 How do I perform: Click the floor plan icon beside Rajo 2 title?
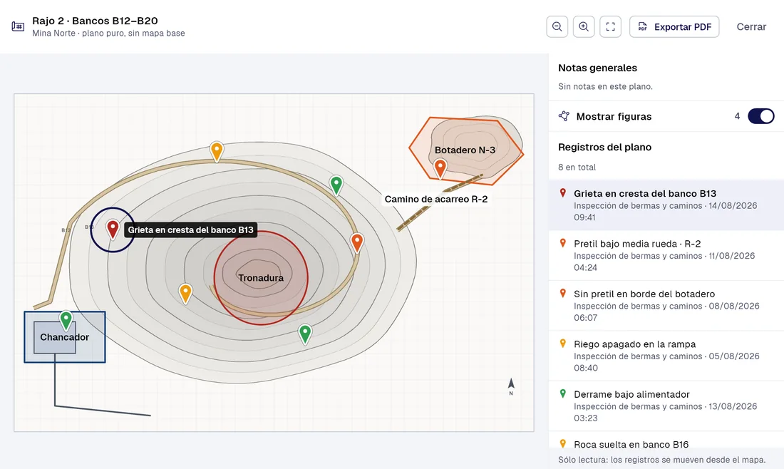18,26
